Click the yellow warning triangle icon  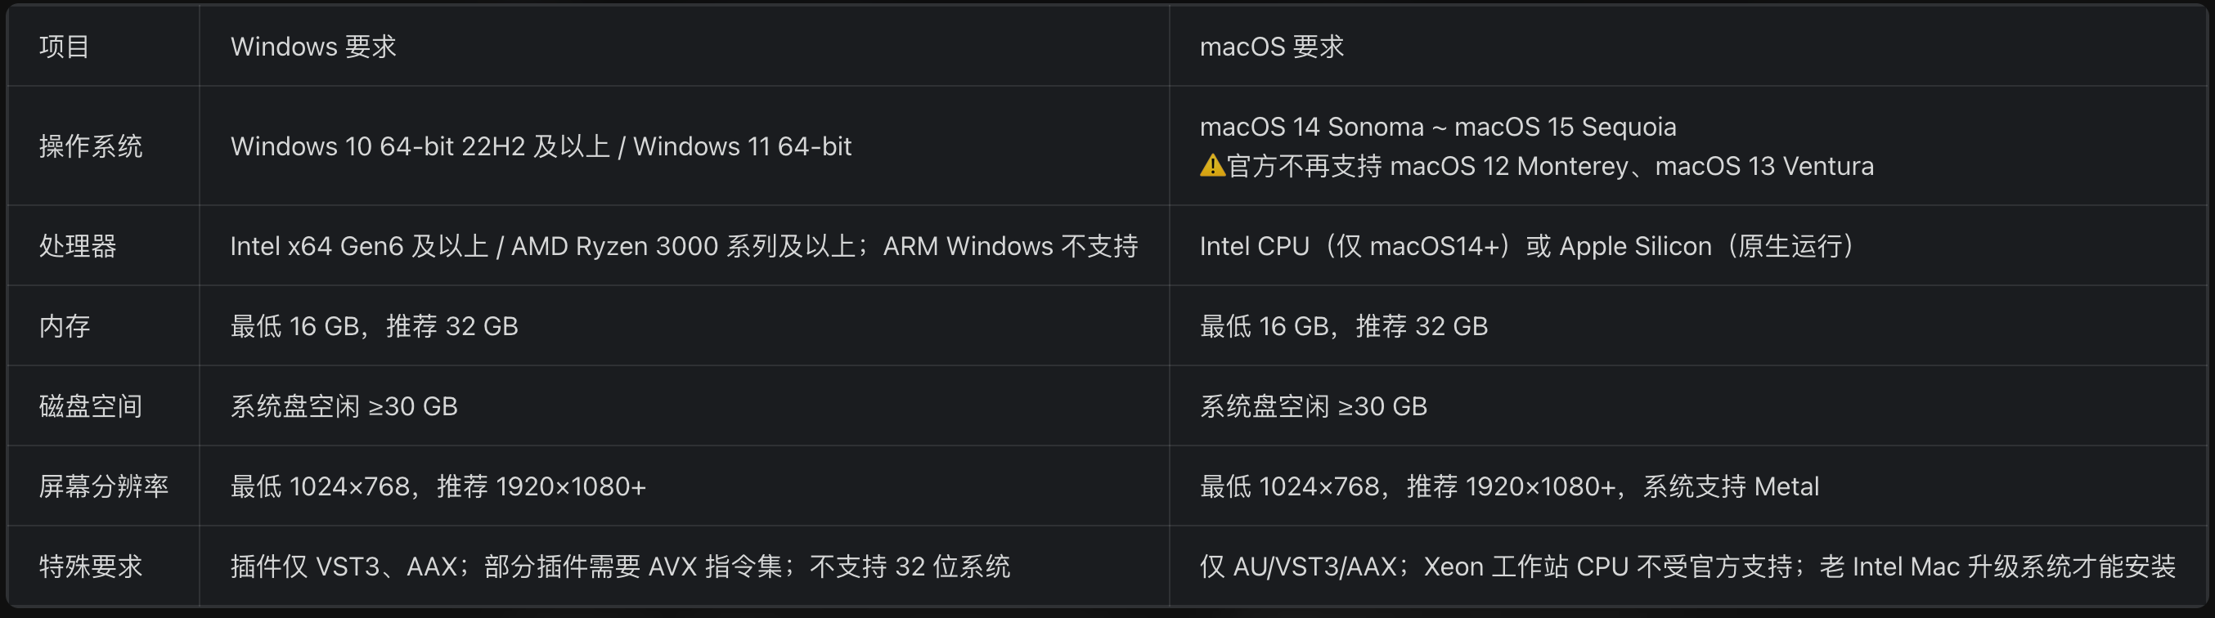coord(1212,165)
